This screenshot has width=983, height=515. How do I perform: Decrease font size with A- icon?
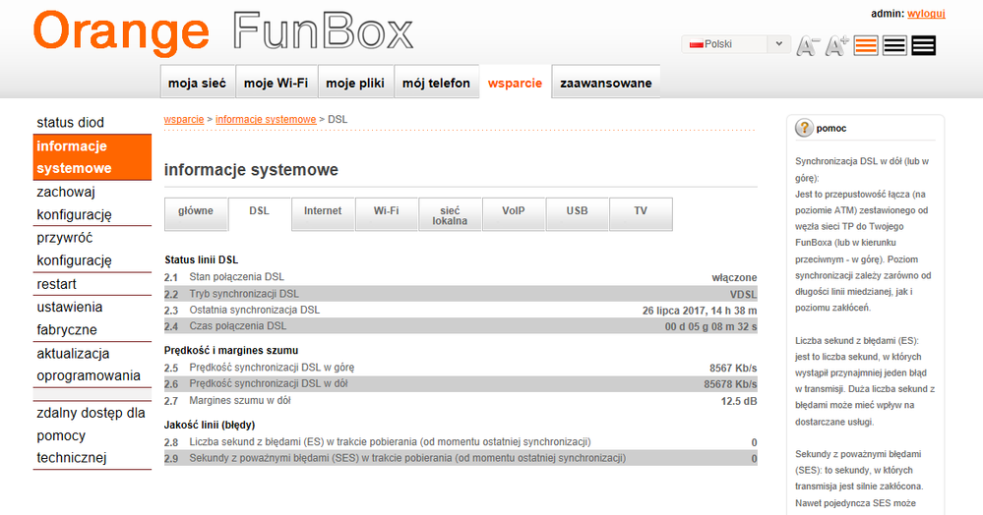pos(807,45)
